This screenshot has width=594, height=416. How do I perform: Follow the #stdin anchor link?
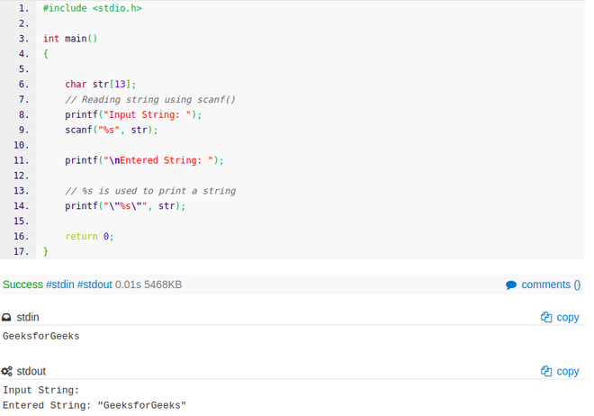tap(60, 285)
